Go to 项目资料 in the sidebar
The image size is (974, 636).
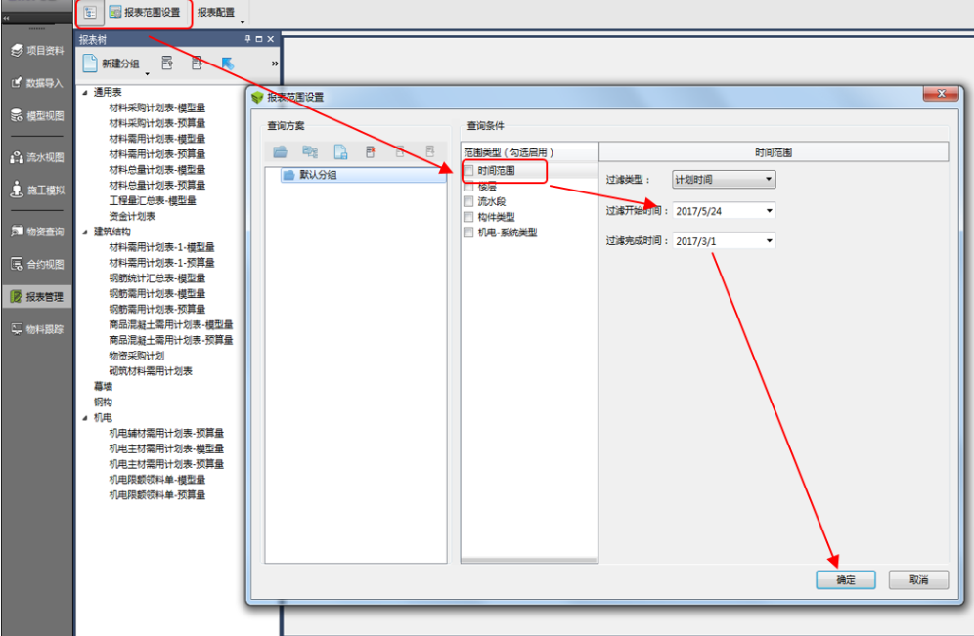(x=37, y=50)
